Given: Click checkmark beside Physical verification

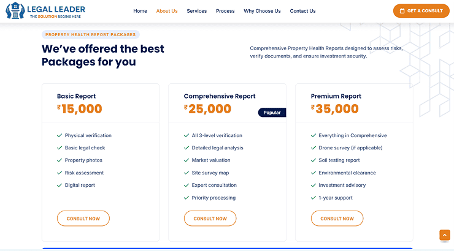Looking at the screenshot, I should [x=60, y=135].
